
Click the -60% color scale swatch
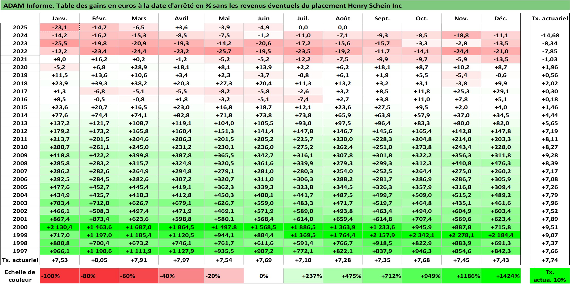(139, 276)
